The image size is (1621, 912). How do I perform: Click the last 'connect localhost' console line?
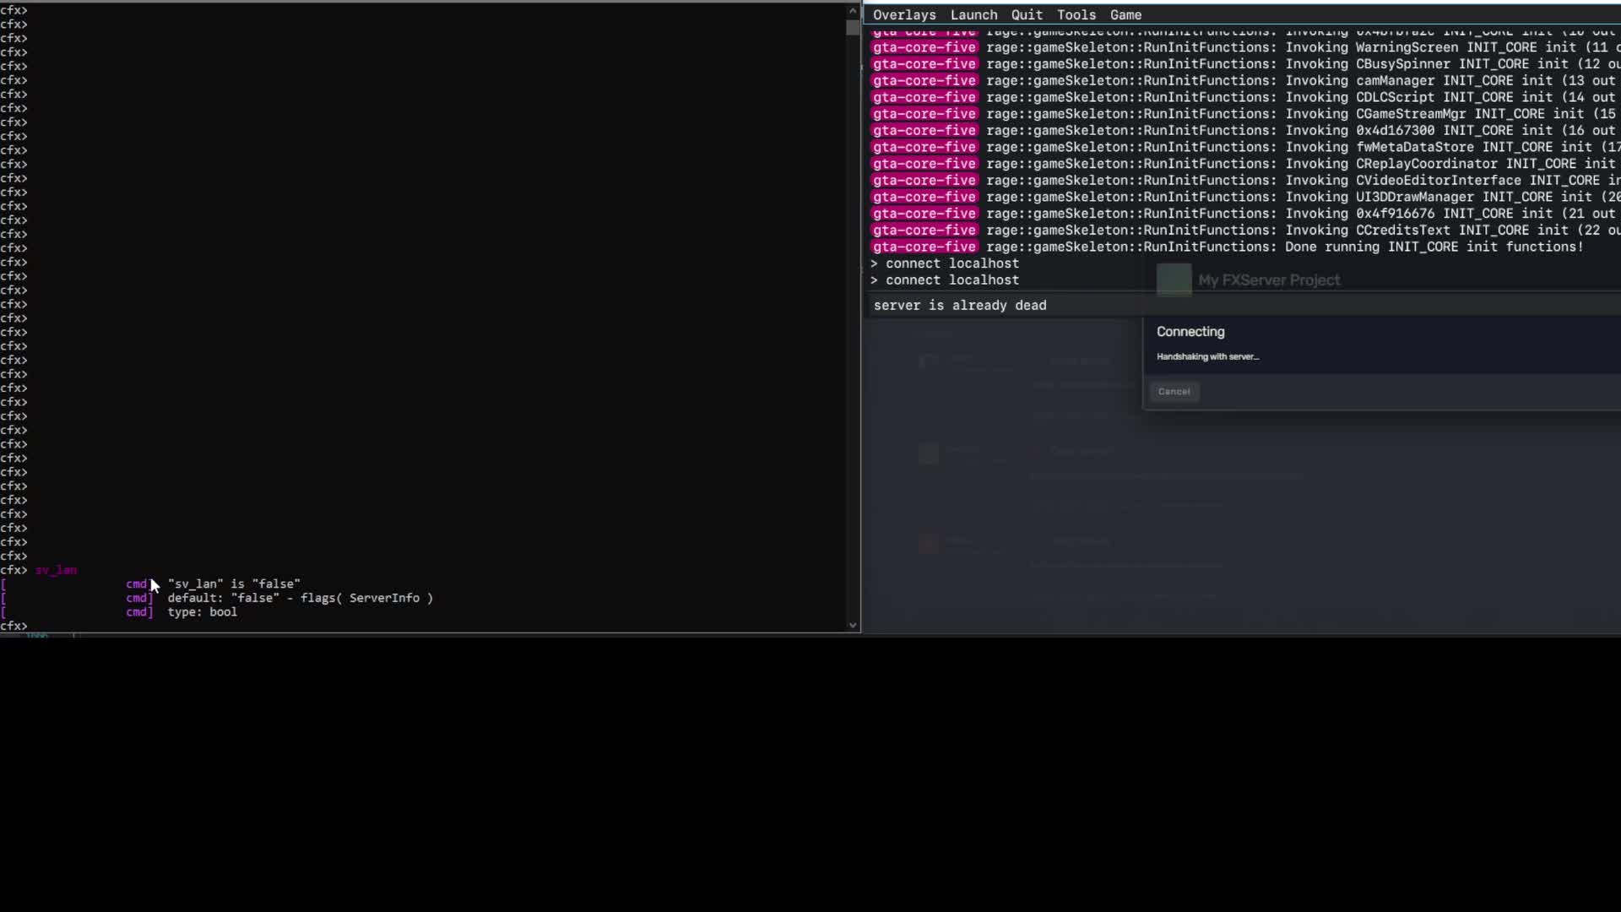point(951,280)
